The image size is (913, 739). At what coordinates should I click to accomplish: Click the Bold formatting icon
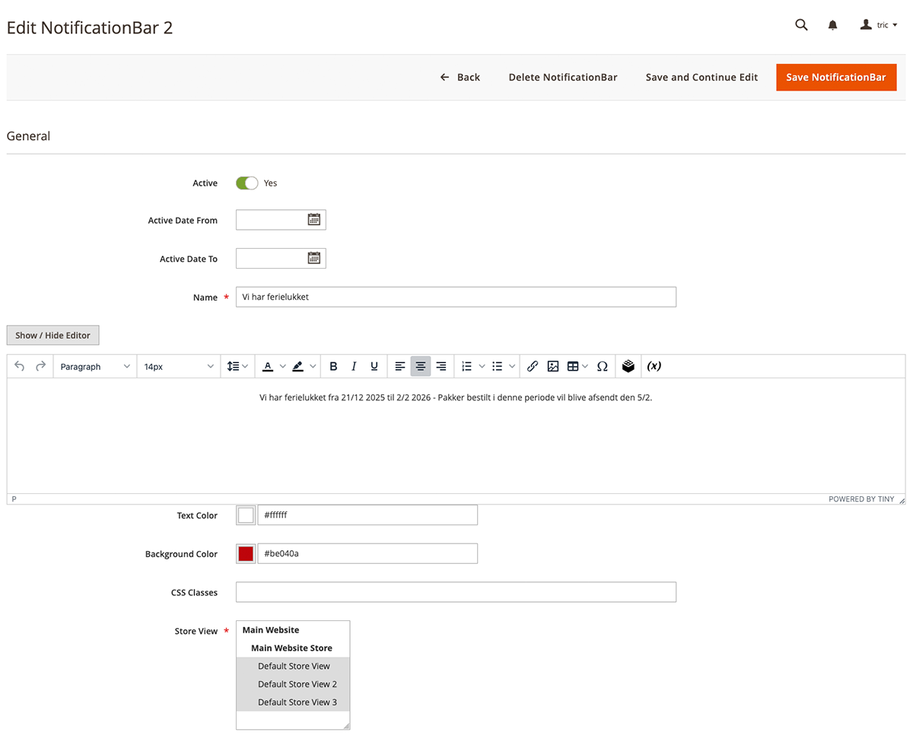(333, 366)
